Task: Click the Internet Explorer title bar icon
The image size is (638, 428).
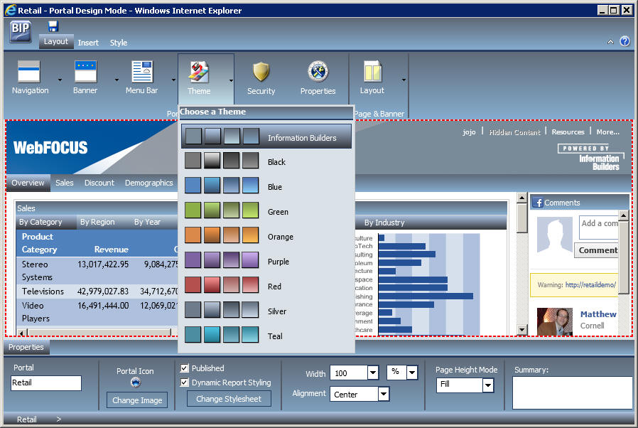Action: pos(10,10)
